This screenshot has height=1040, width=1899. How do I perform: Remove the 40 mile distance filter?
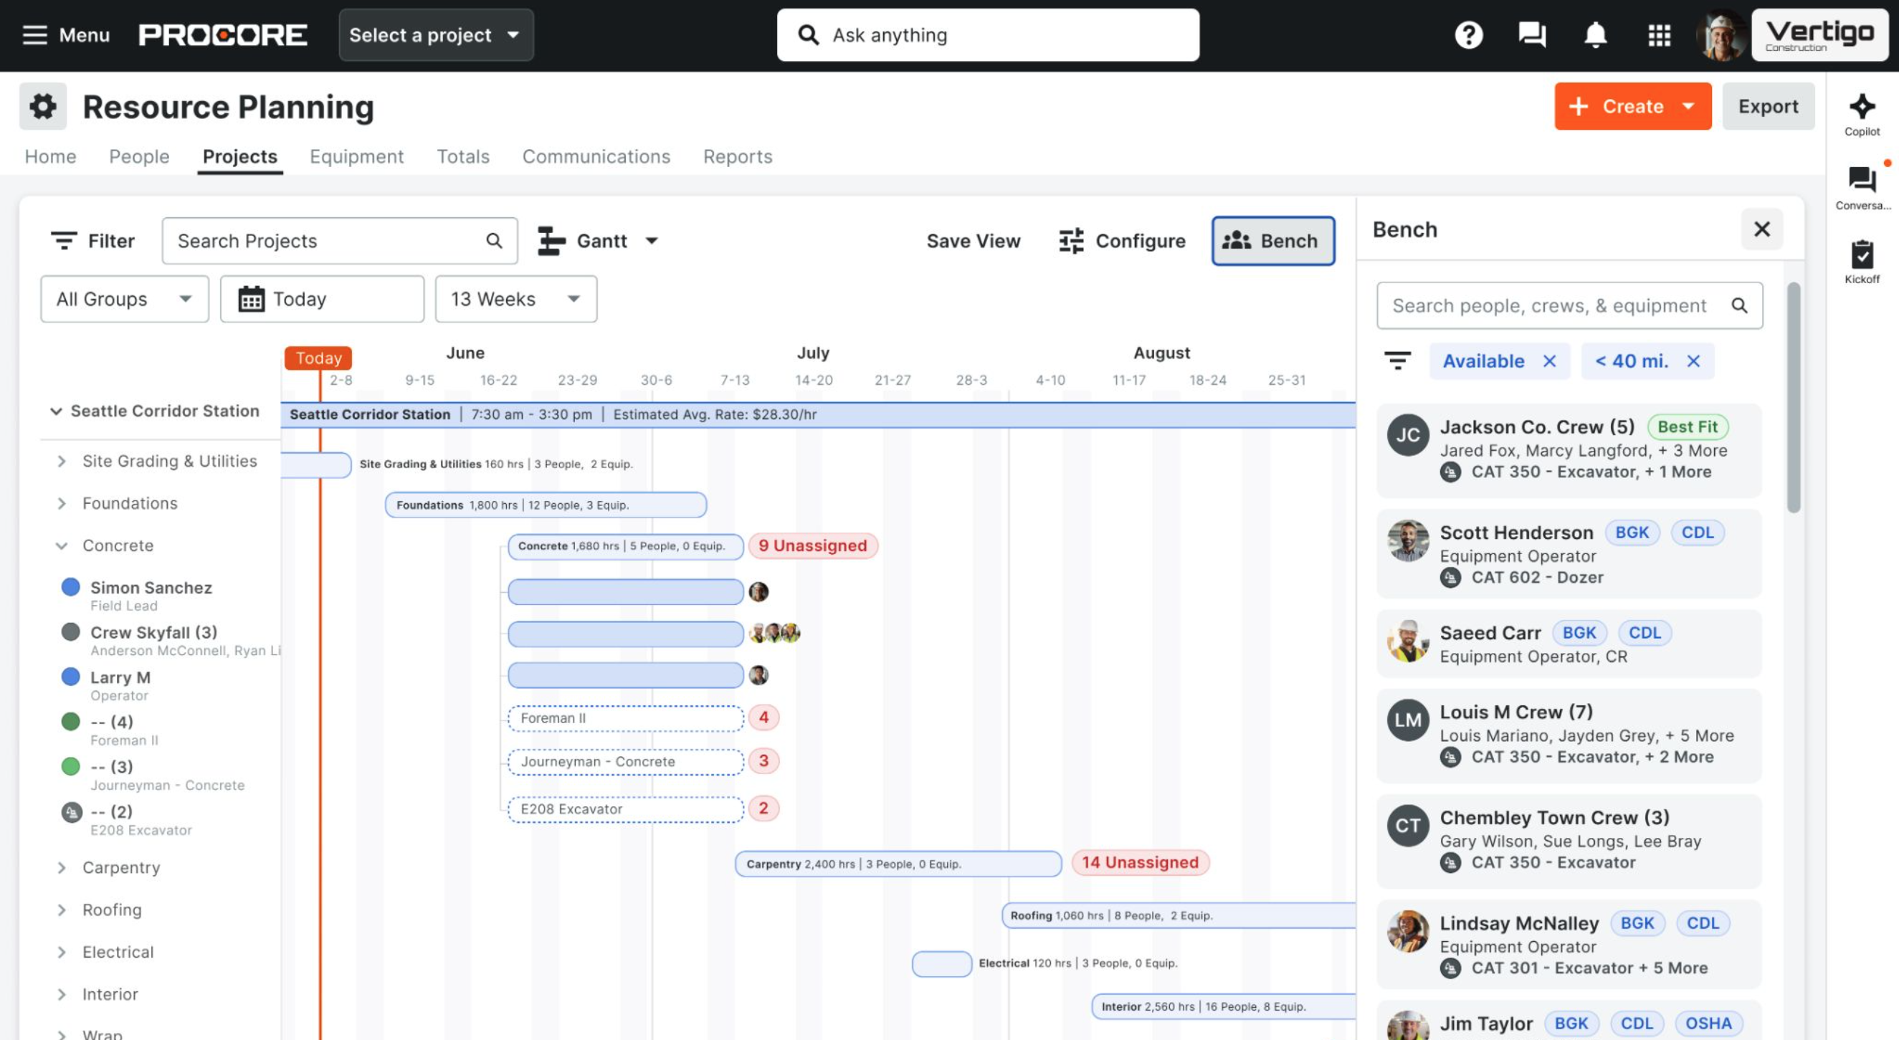point(1693,361)
